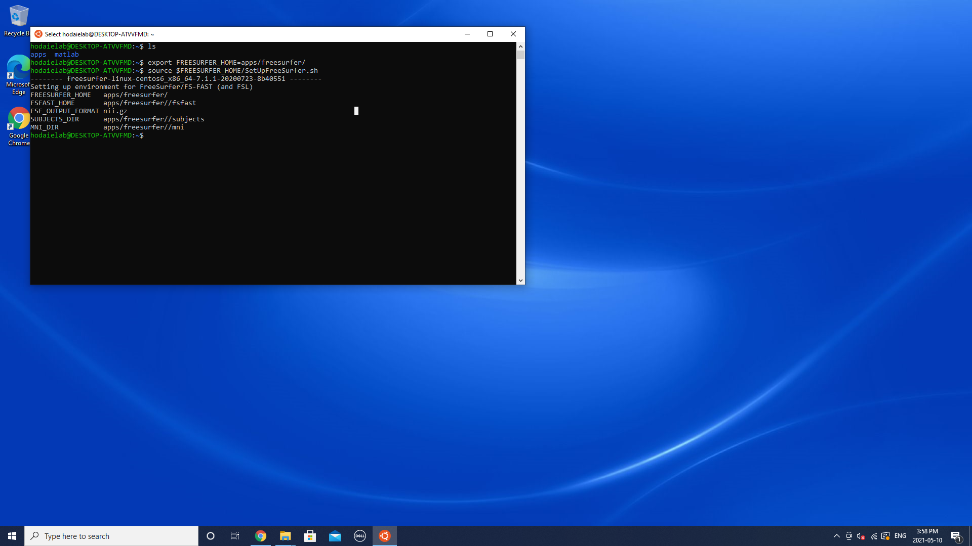Open the Windows Start menu
The height and width of the screenshot is (546, 972).
click(12, 536)
